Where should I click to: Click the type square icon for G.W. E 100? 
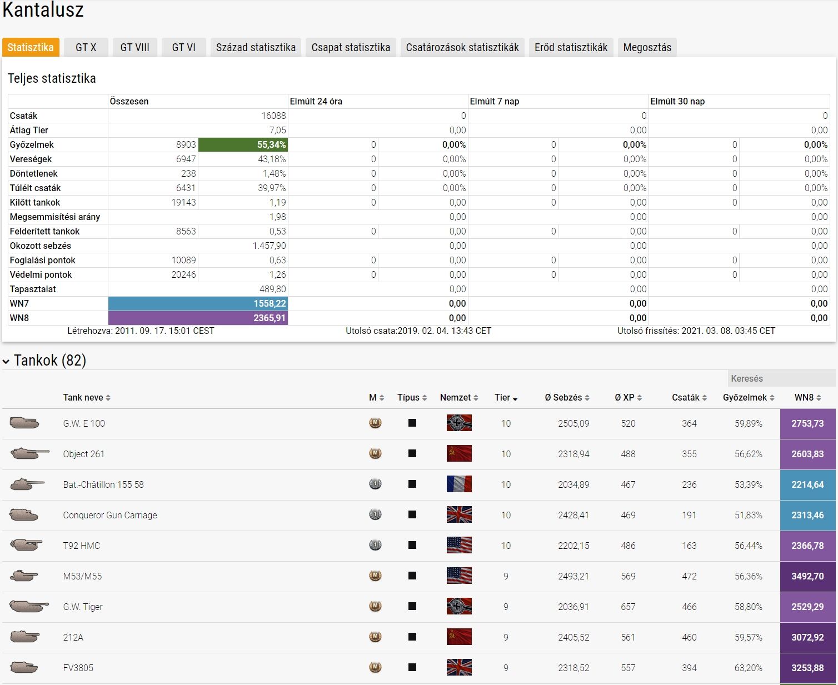click(x=412, y=423)
